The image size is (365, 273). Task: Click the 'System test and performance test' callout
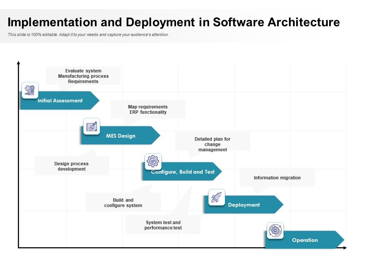pyautogui.click(x=163, y=225)
